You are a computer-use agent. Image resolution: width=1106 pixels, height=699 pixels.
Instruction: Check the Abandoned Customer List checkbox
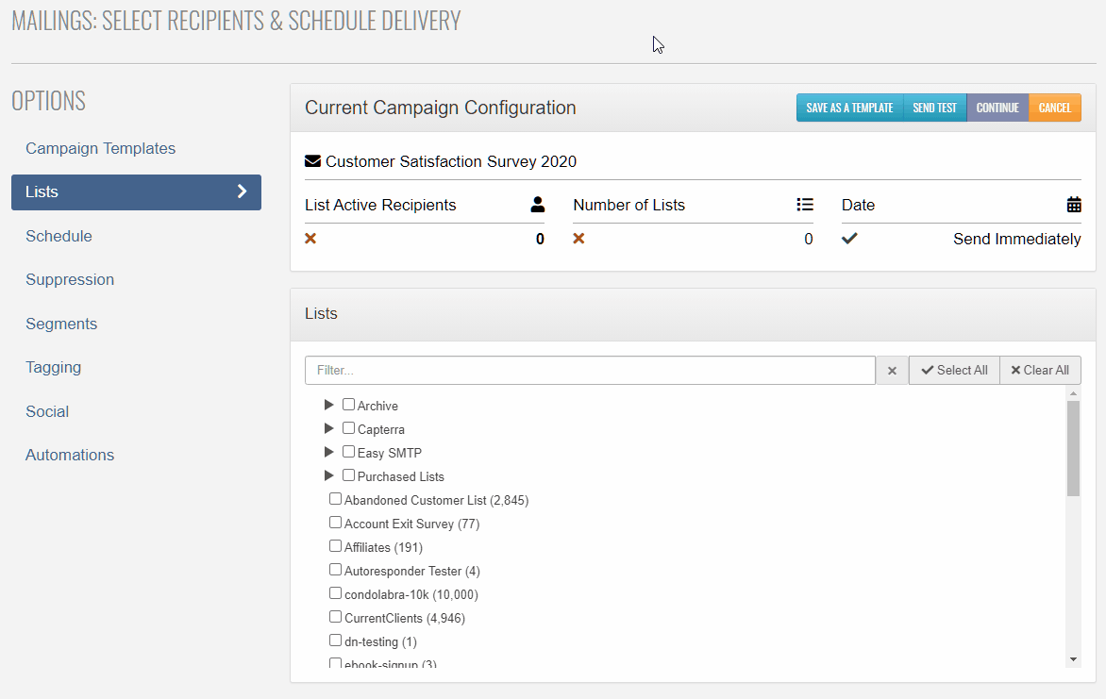(x=335, y=499)
